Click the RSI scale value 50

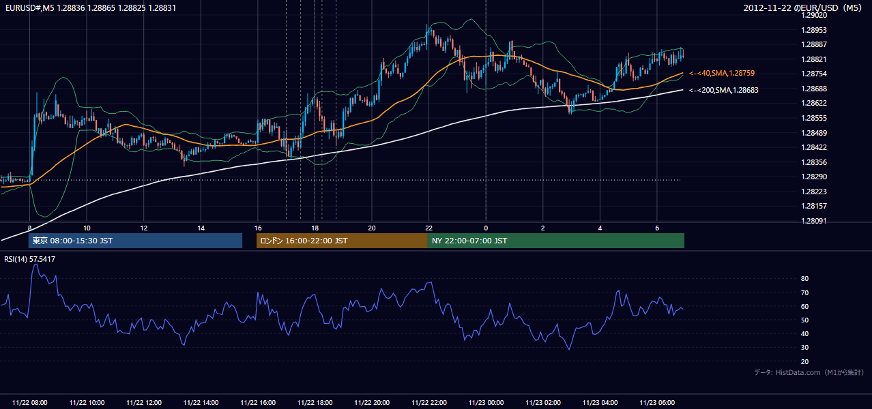804,320
